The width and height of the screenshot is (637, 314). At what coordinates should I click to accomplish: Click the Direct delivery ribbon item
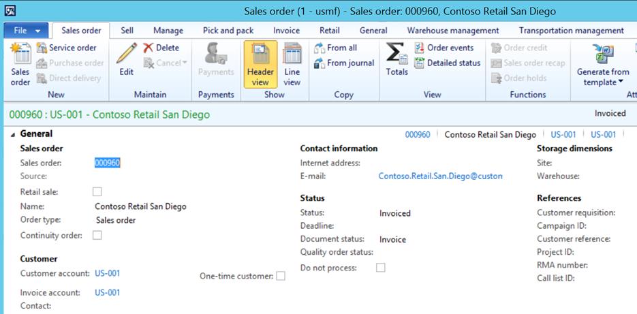[x=68, y=78]
